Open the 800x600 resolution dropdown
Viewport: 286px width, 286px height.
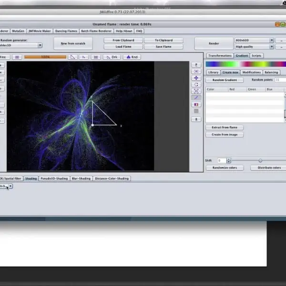click(x=272, y=40)
